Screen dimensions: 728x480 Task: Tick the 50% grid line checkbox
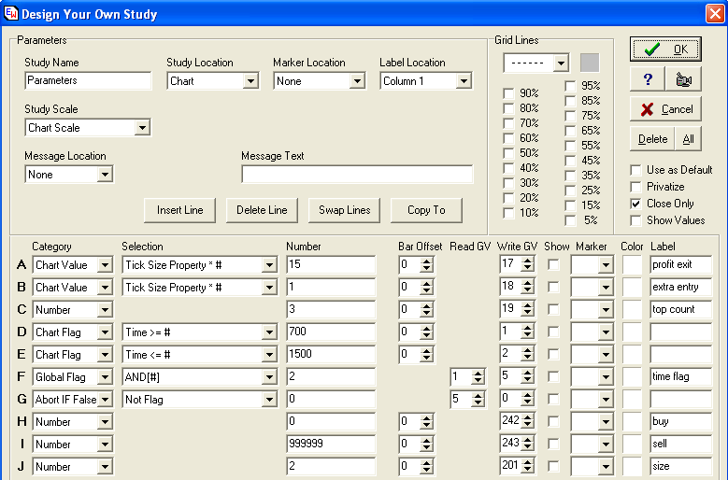(508, 153)
